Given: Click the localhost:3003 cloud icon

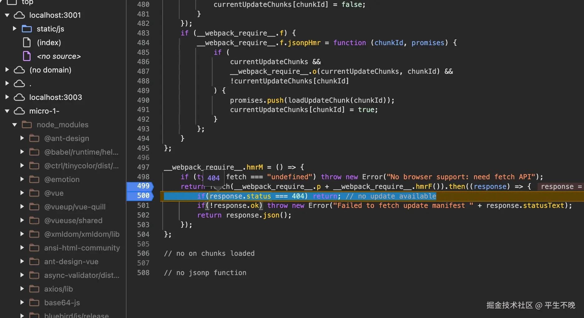Looking at the screenshot, I should 19,97.
